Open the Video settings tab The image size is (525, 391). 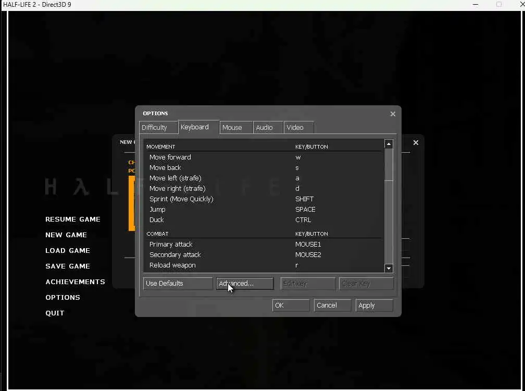(299, 128)
